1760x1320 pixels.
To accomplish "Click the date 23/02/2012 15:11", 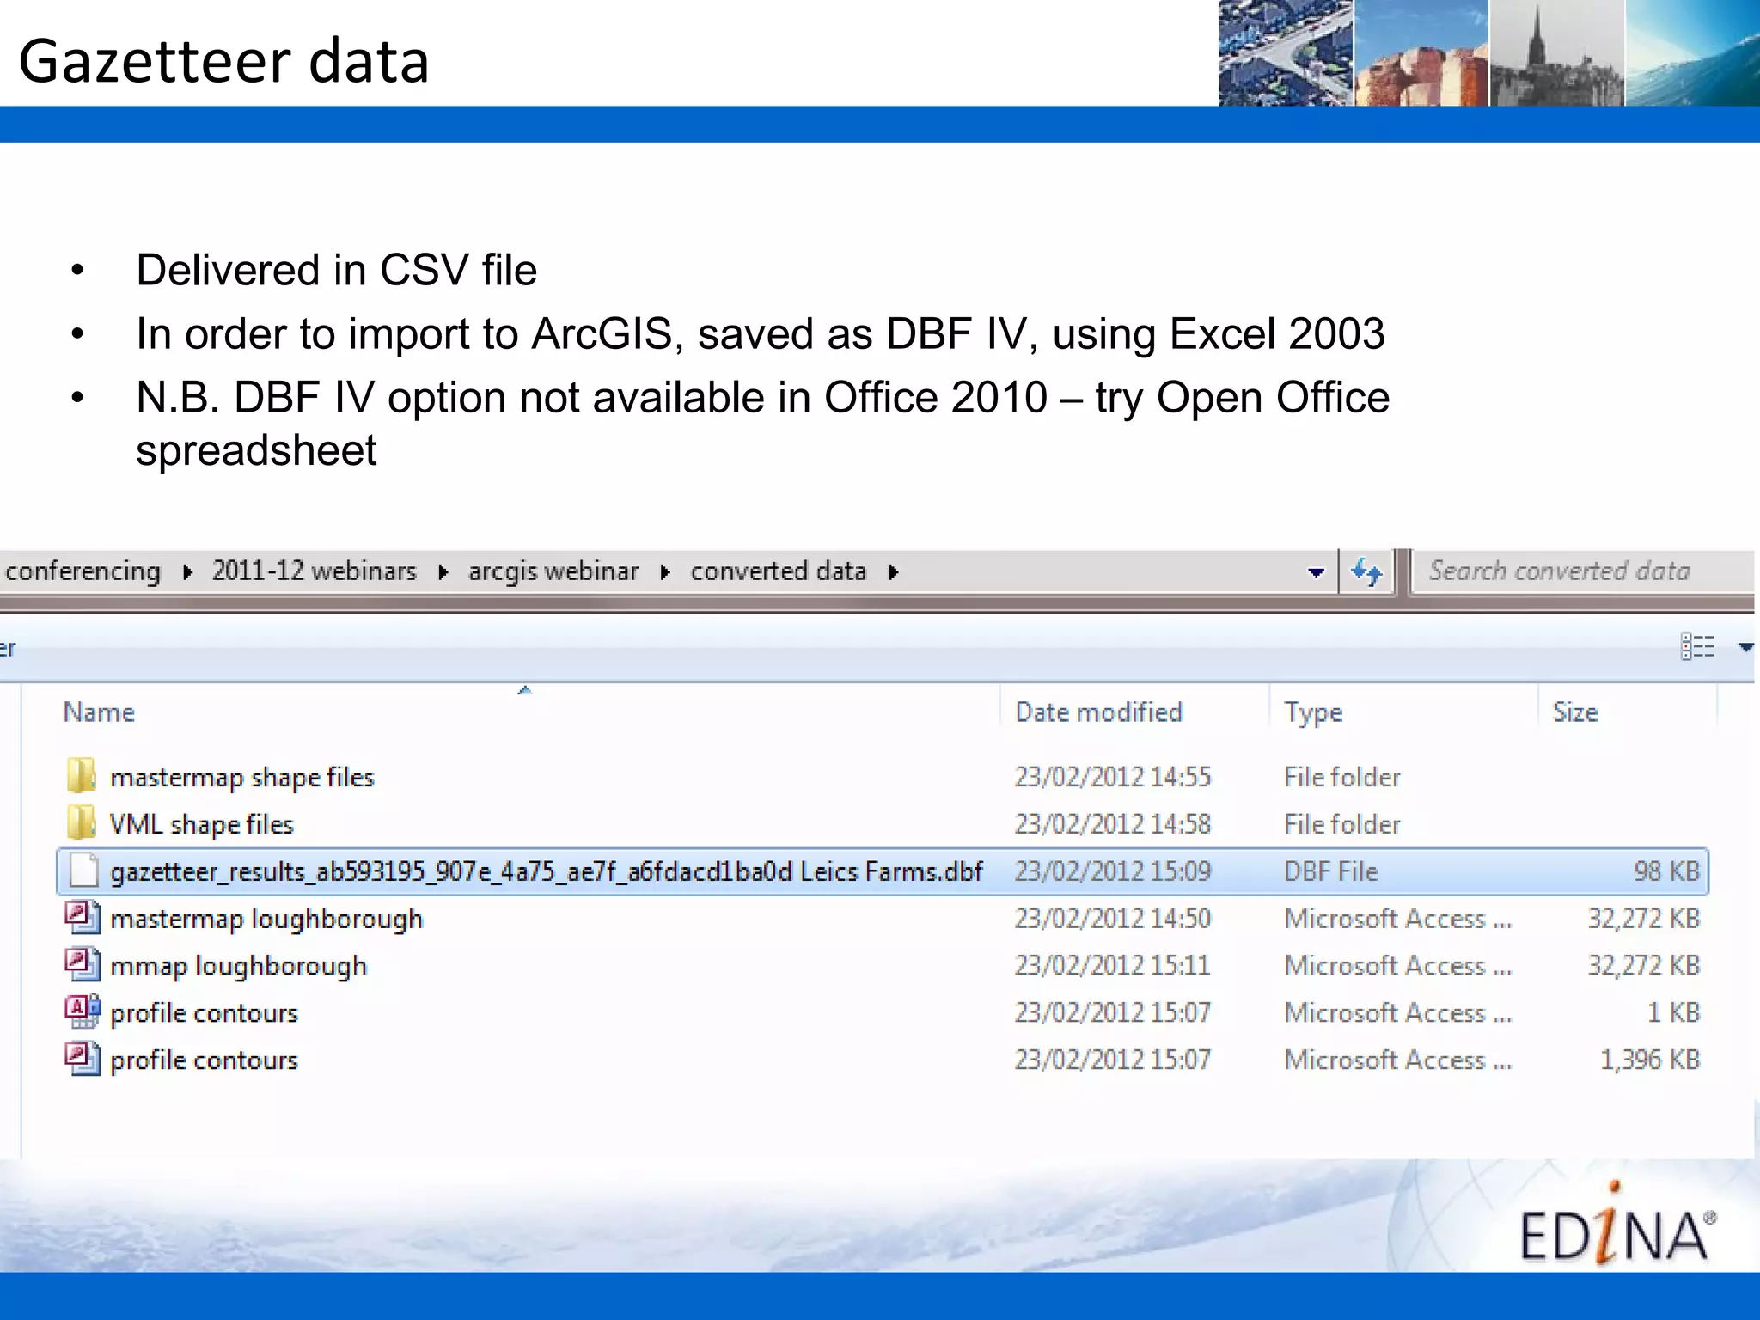I will coord(1113,966).
